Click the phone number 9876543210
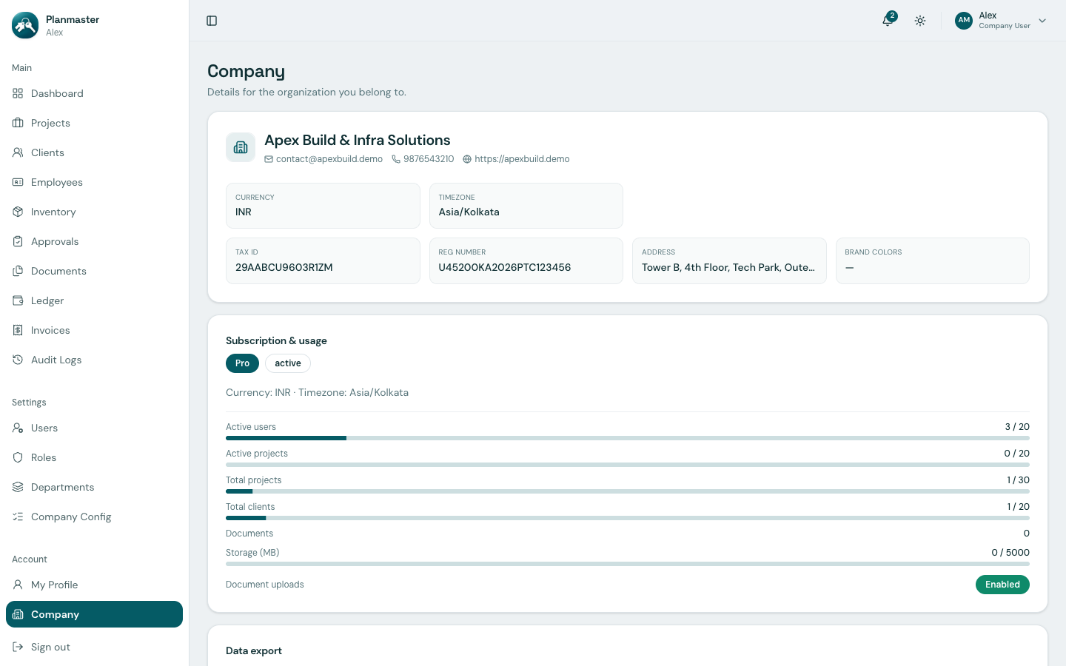This screenshot has width=1066, height=666. [429, 159]
